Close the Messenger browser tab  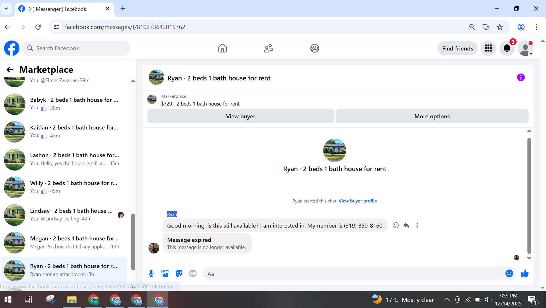(107, 9)
